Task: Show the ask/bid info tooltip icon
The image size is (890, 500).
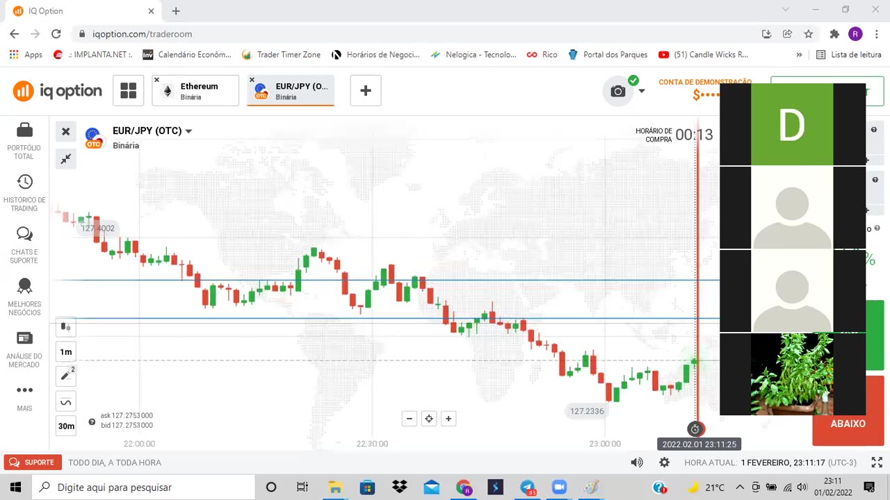Action: click(92, 422)
